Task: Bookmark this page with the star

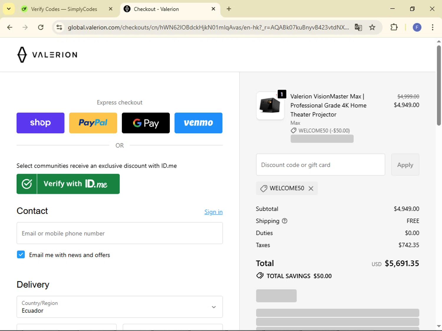Action: [372, 27]
